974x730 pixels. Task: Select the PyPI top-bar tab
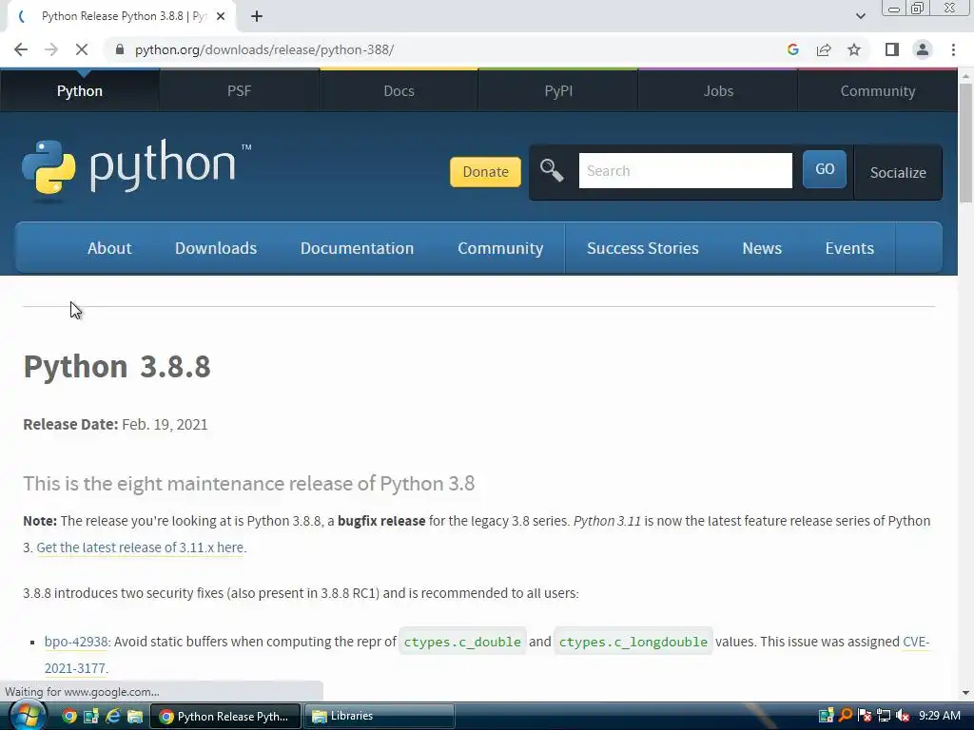point(558,90)
